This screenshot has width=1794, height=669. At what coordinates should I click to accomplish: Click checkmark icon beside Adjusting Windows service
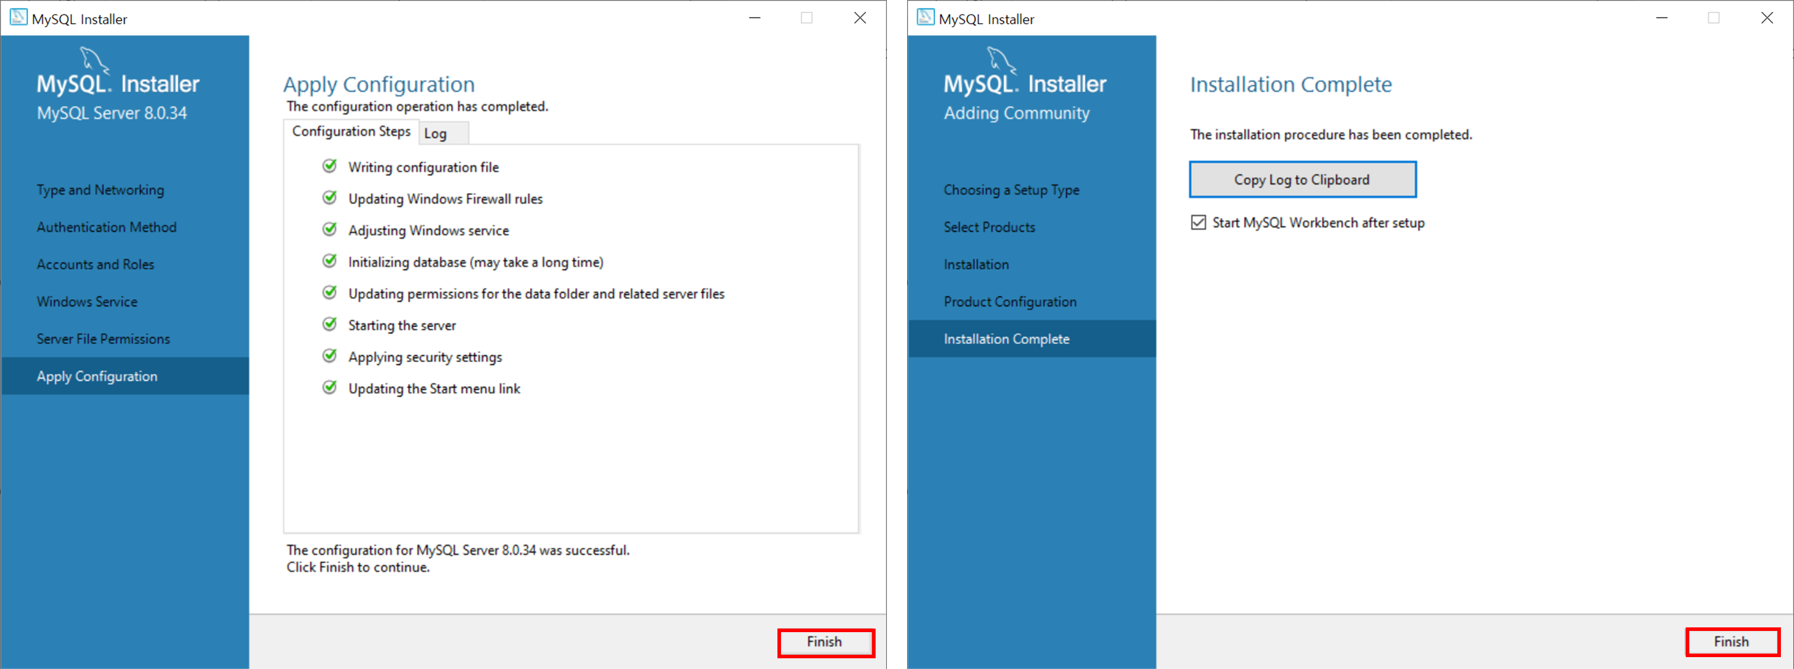330,229
